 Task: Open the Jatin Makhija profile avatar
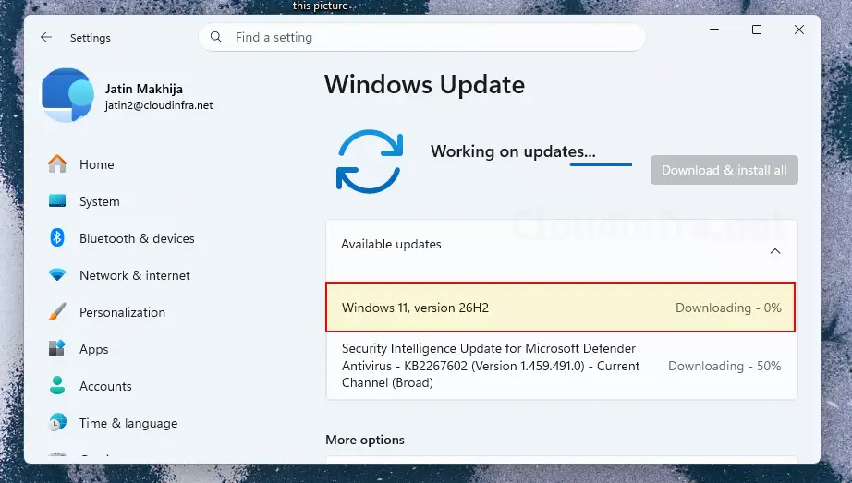(x=67, y=95)
